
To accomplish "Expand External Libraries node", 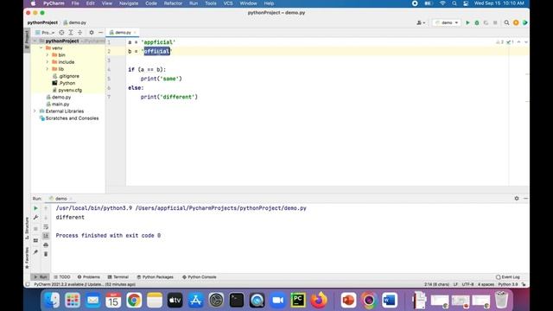I will (x=35, y=111).
